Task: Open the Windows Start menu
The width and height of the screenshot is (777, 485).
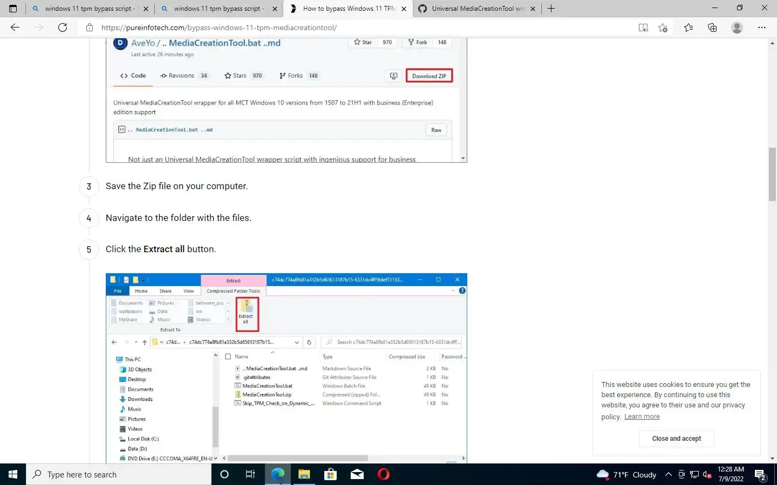Action: pos(13,474)
